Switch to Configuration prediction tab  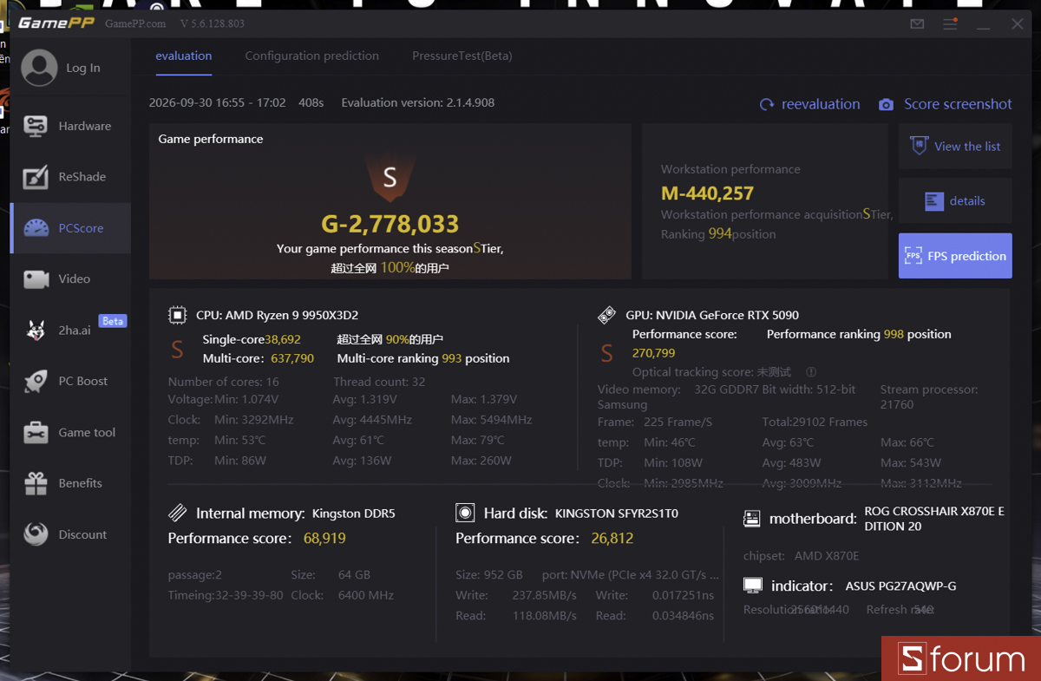[x=311, y=56]
